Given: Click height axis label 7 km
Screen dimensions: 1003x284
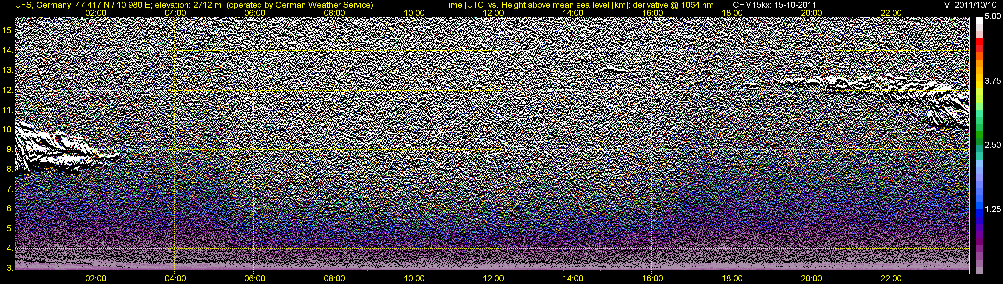Looking at the screenshot, I should [9, 189].
